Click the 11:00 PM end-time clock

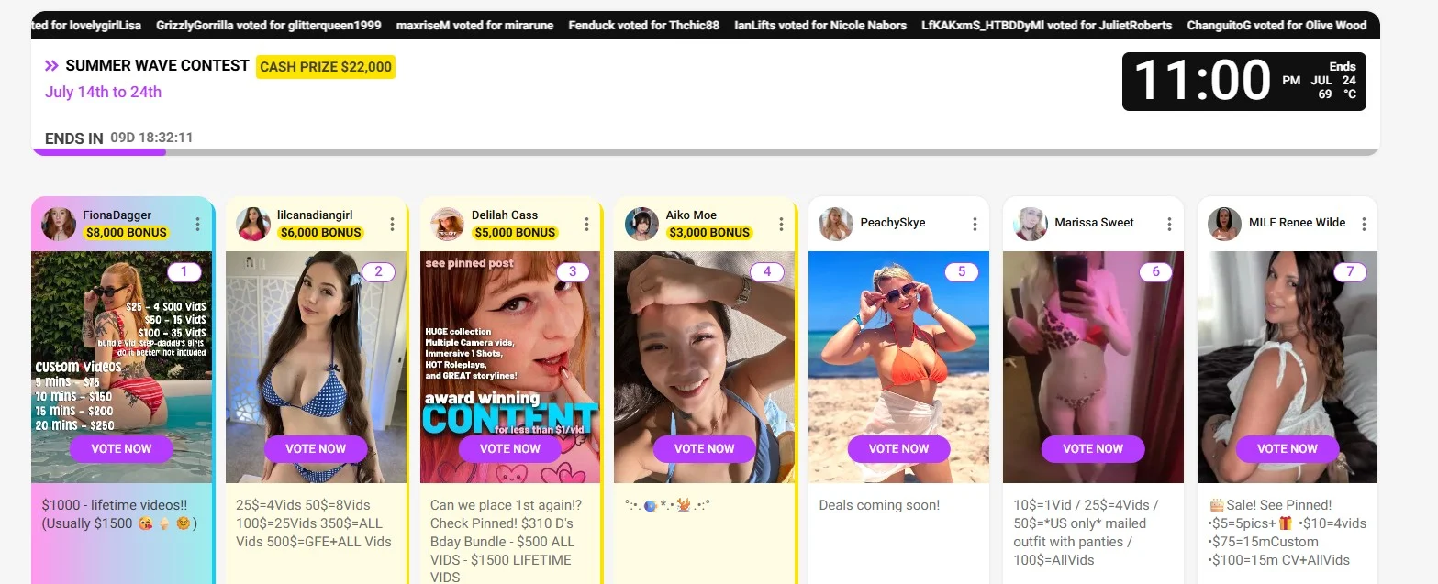[x=1243, y=82]
